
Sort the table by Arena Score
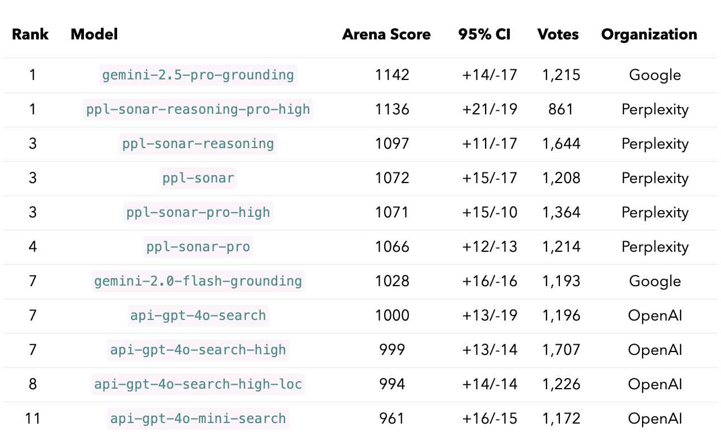386,34
